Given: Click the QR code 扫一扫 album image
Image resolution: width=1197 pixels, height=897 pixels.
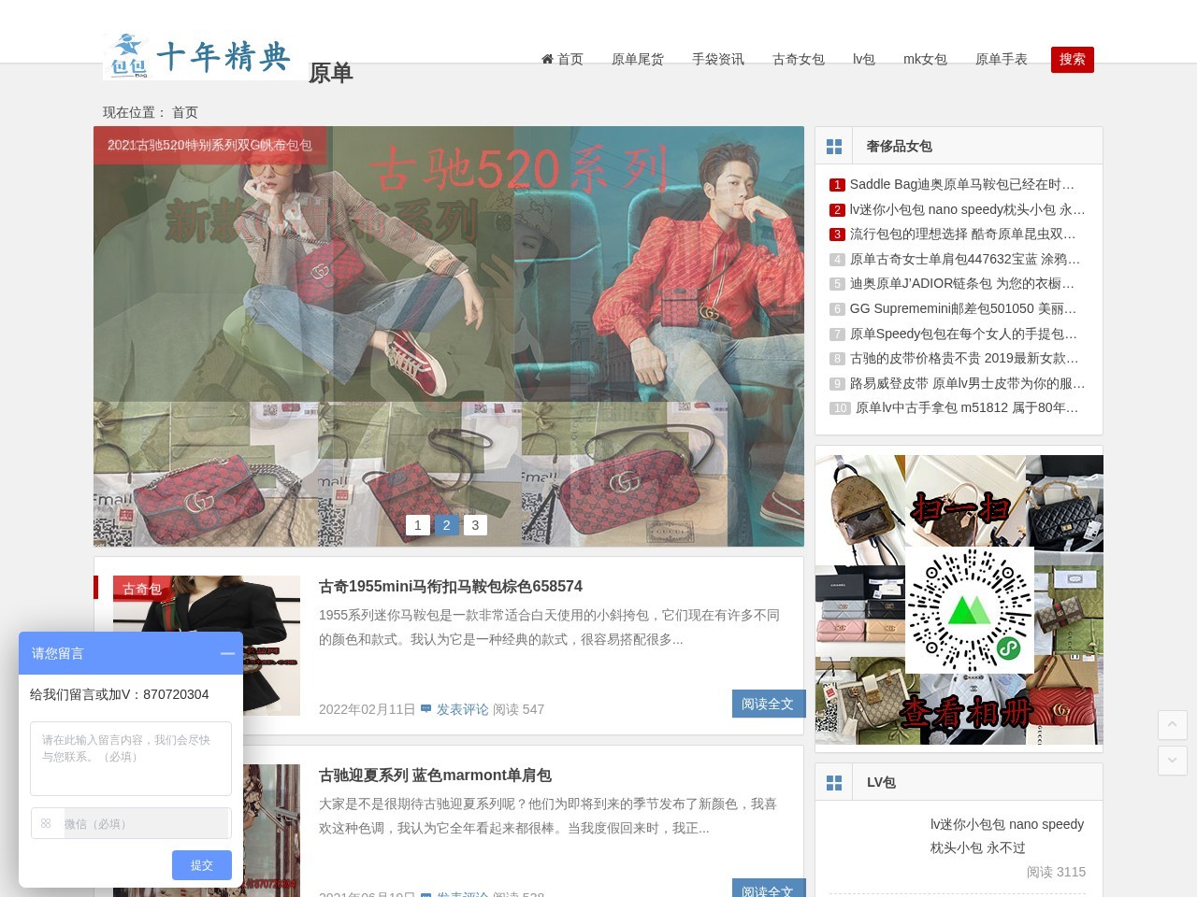Looking at the screenshot, I should pyautogui.click(x=959, y=600).
